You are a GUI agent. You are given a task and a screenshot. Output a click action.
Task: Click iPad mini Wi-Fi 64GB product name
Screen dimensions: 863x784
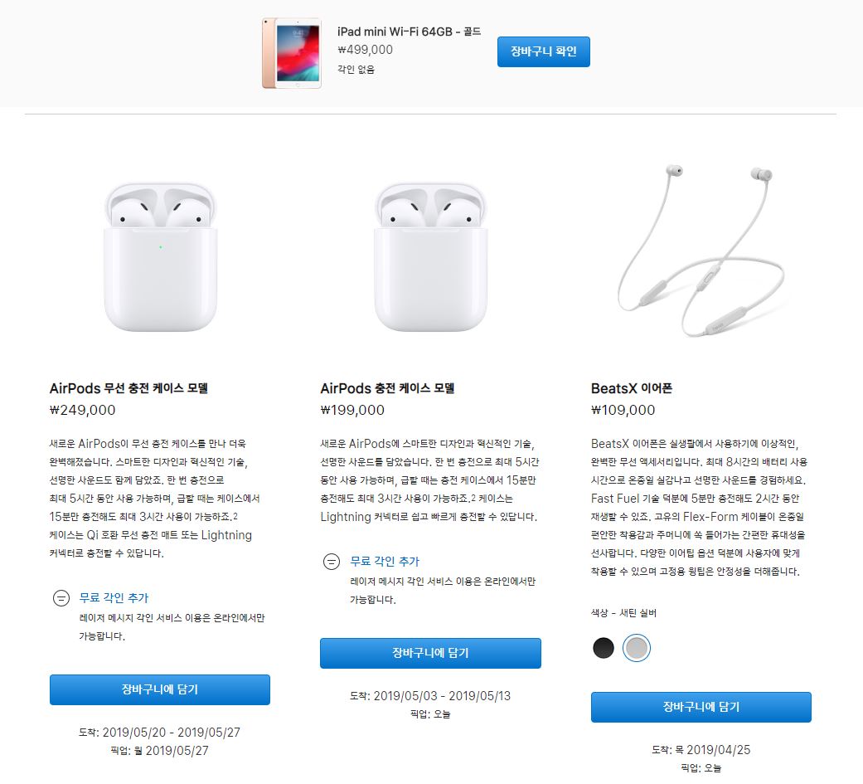409,32
